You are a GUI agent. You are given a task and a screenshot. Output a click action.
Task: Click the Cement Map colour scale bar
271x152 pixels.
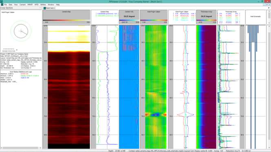point(66,20)
